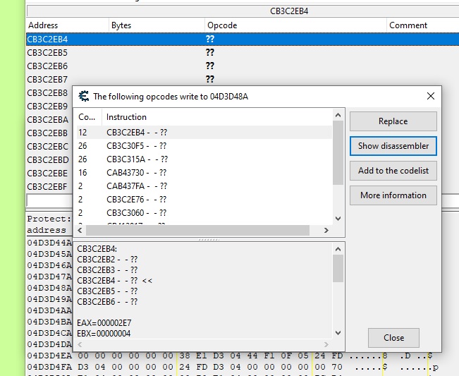Select the CAB43730 entry with count 16
Viewport: 459px width, 376px height.
(x=137, y=173)
